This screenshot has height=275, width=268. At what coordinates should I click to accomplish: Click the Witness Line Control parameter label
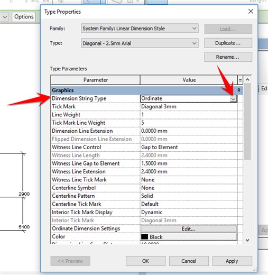(x=77, y=147)
